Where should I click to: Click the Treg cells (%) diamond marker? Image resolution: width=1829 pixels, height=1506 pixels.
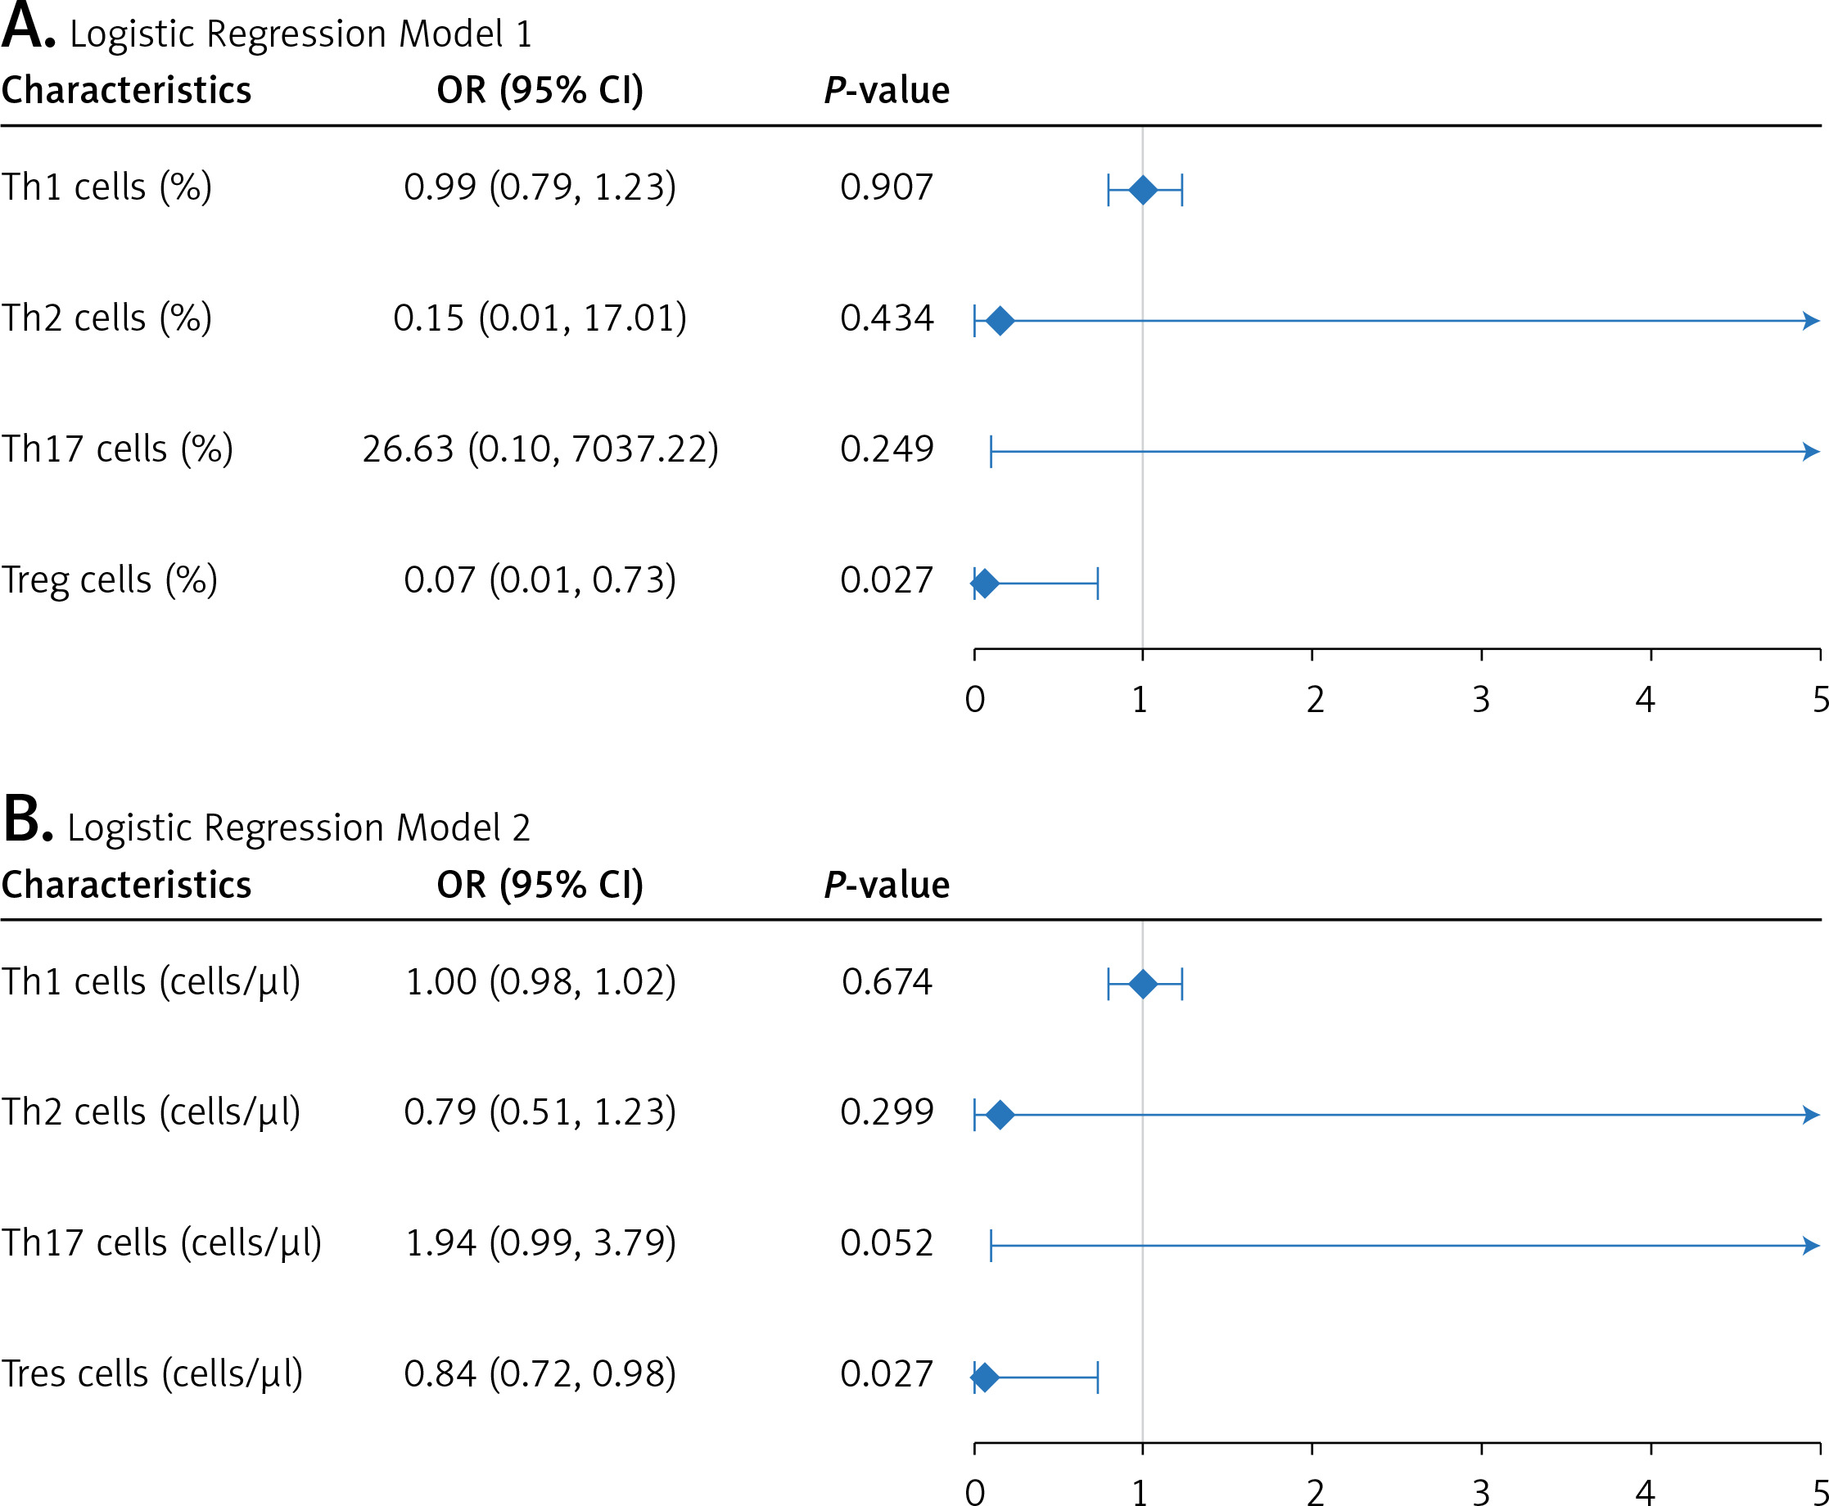pyautogui.click(x=984, y=583)
